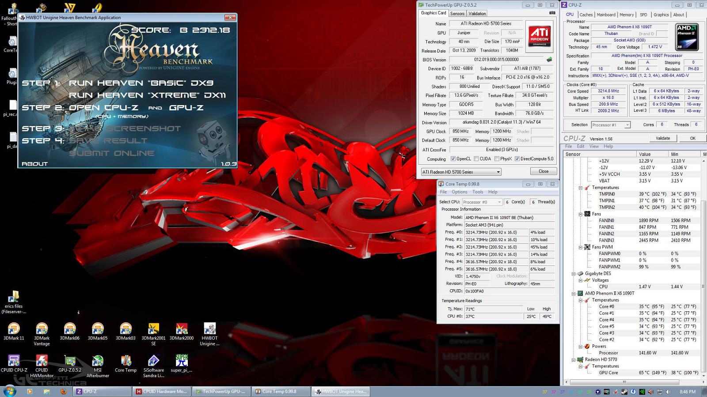Open Windows Media Player from the taskbar
The height and width of the screenshot is (397, 707).
(30, 391)
